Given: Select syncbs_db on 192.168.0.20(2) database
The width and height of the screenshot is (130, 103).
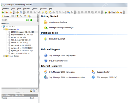Looking at the screenshot, I should tap(22, 51).
